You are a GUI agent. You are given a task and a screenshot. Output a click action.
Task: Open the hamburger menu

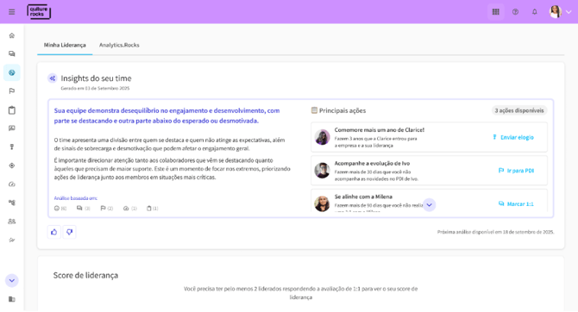pyautogui.click(x=12, y=12)
